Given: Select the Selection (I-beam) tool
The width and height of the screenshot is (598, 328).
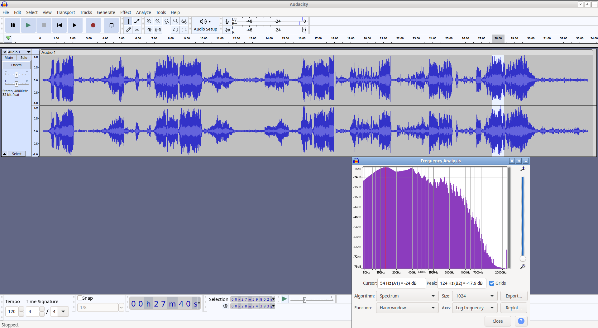Looking at the screenshot, I should pyautogui.click(x=128, y=21).
